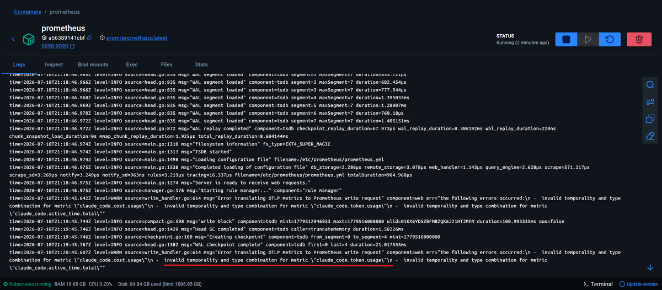This screenshot has width=662, height=290.
Task: Switch to the Logs tab
Action: click(x=19, y=65)
